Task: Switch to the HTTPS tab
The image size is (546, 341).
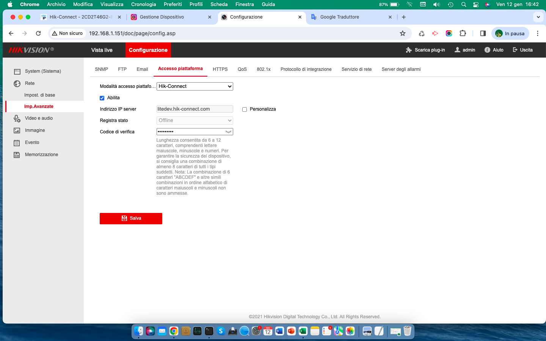Action: click(x=220, y=69)
